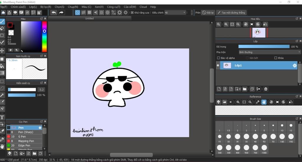The height and width of the screenshot is (162, 302).
Task: Open the Lớp1 layer settings gear
Action: click(x=294, y=66)
